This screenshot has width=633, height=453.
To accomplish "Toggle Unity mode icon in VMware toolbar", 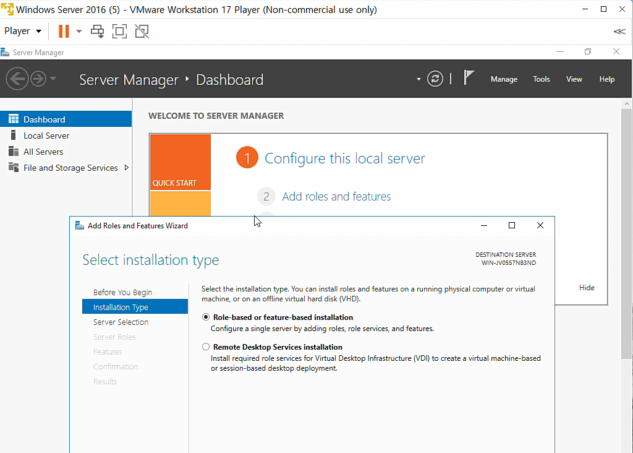I will (142, 31).
